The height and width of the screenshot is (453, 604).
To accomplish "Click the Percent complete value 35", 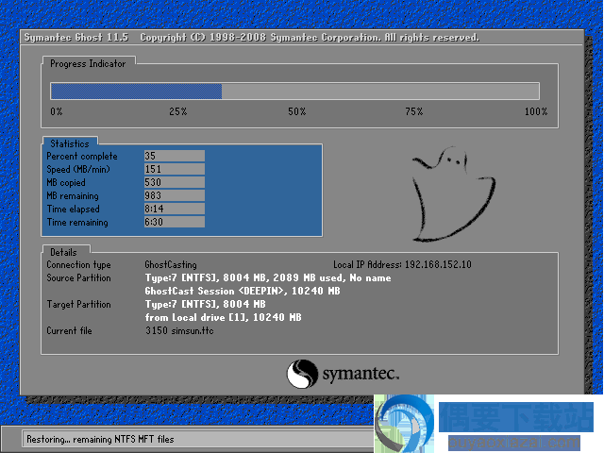I will pyautogui.click(x=174, y=156).
